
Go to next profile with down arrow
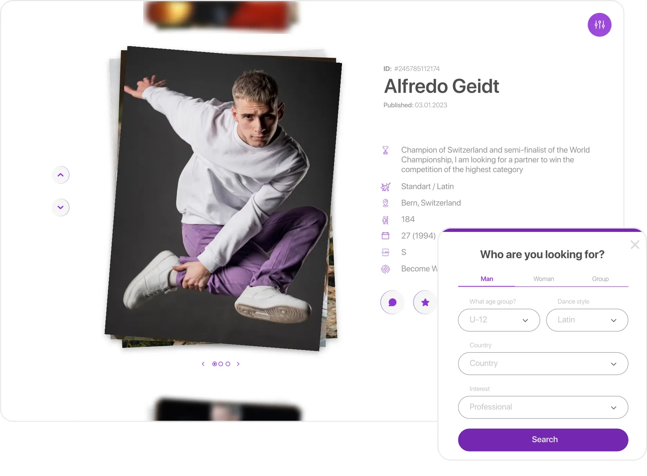(61, 207)
